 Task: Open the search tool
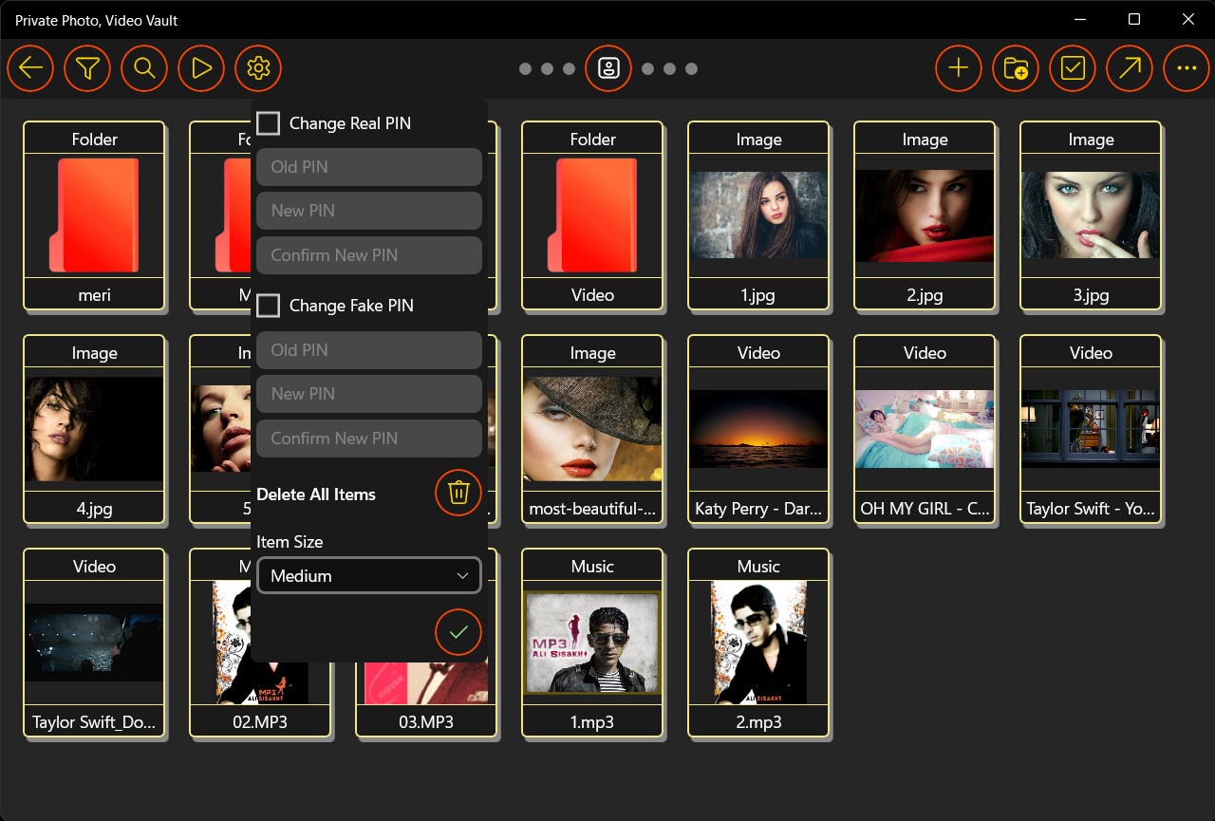point(144,68)
